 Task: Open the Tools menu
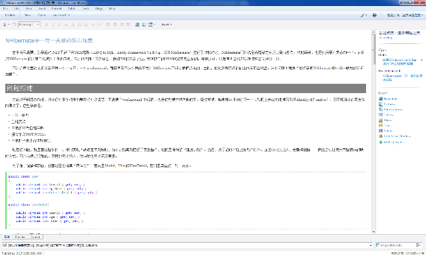tap(85, 9)
